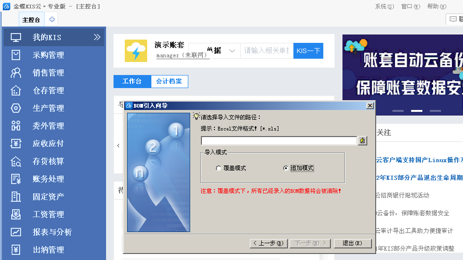
Task: Select 覆盖模式 radio button
Action: click(x=219, y=168)
